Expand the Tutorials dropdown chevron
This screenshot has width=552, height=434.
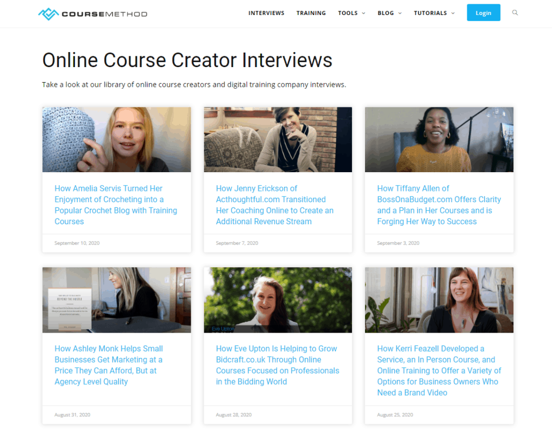coord(453,13)
